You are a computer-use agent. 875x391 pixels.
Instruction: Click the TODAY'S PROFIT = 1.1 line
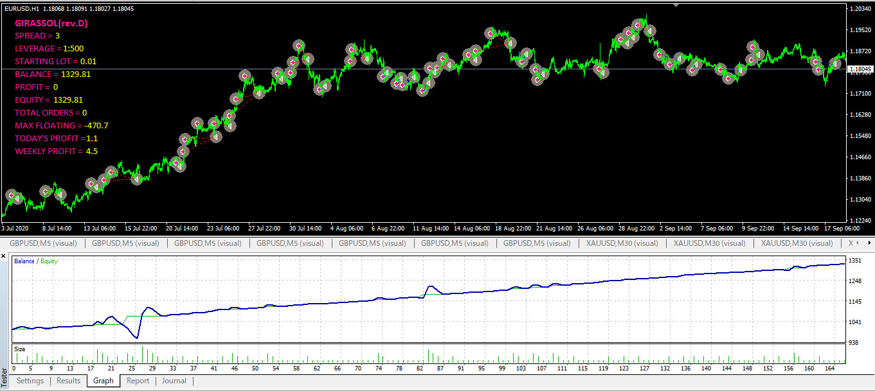click(x=57, y=139)
